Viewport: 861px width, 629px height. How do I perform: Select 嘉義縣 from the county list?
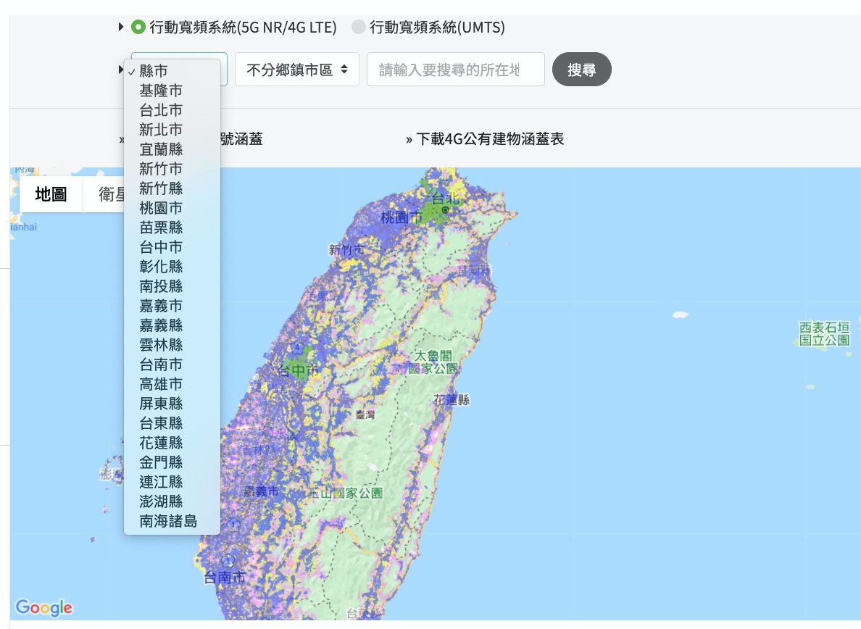[x=172, y=325]
